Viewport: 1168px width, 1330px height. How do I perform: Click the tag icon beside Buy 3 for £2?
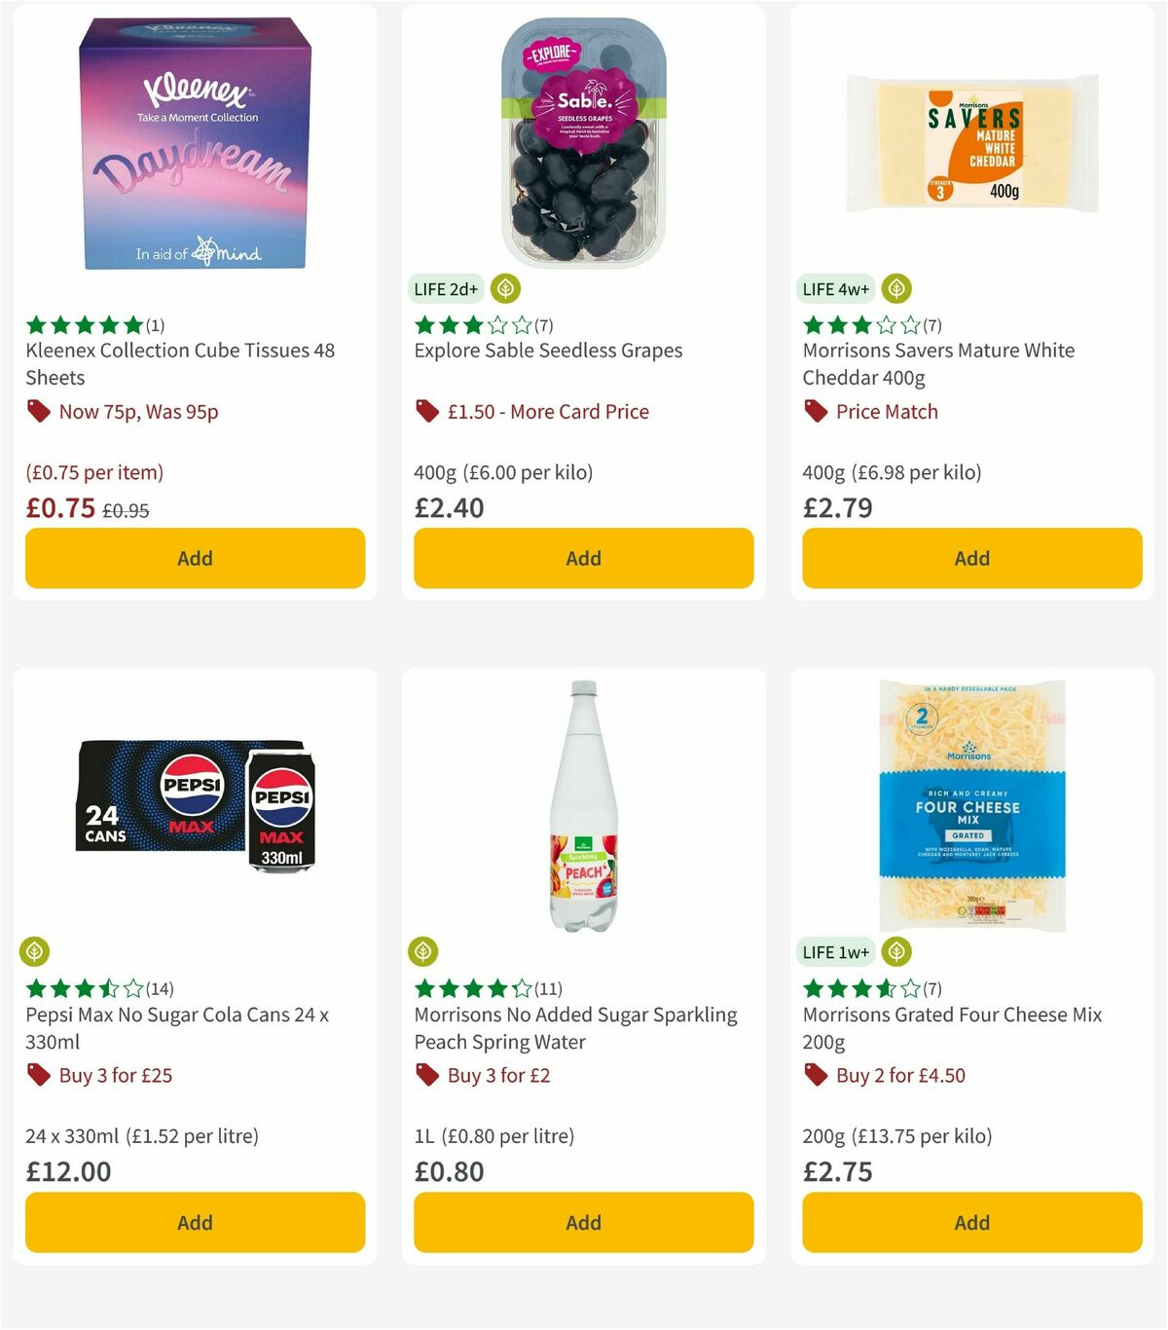point(426,1076)
